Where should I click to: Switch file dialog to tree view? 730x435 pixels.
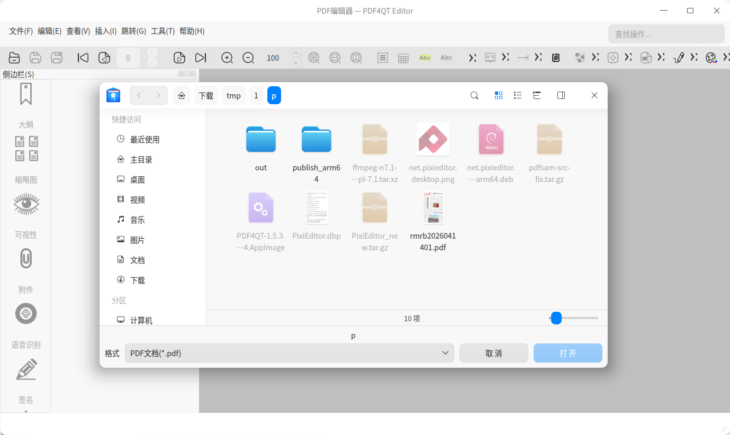(537, 95)
